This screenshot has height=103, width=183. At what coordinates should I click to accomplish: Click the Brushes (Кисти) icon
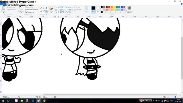click(51, 8)
